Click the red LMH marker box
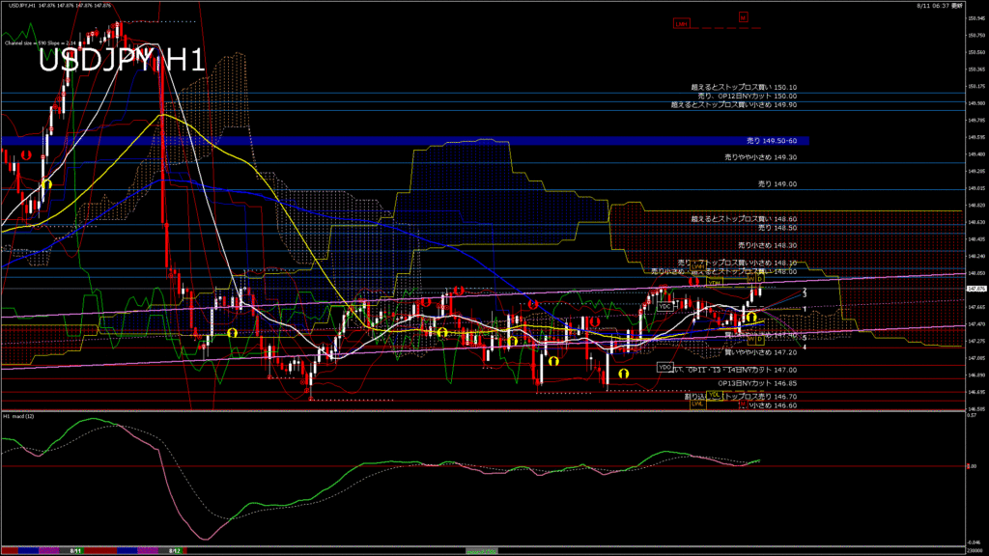The height and width of the screenshot is (556, 989). point(681,23)
